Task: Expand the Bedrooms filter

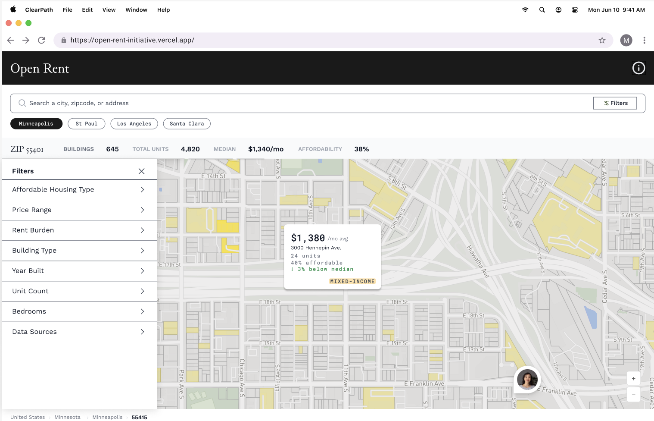Action: click(79, 311)
